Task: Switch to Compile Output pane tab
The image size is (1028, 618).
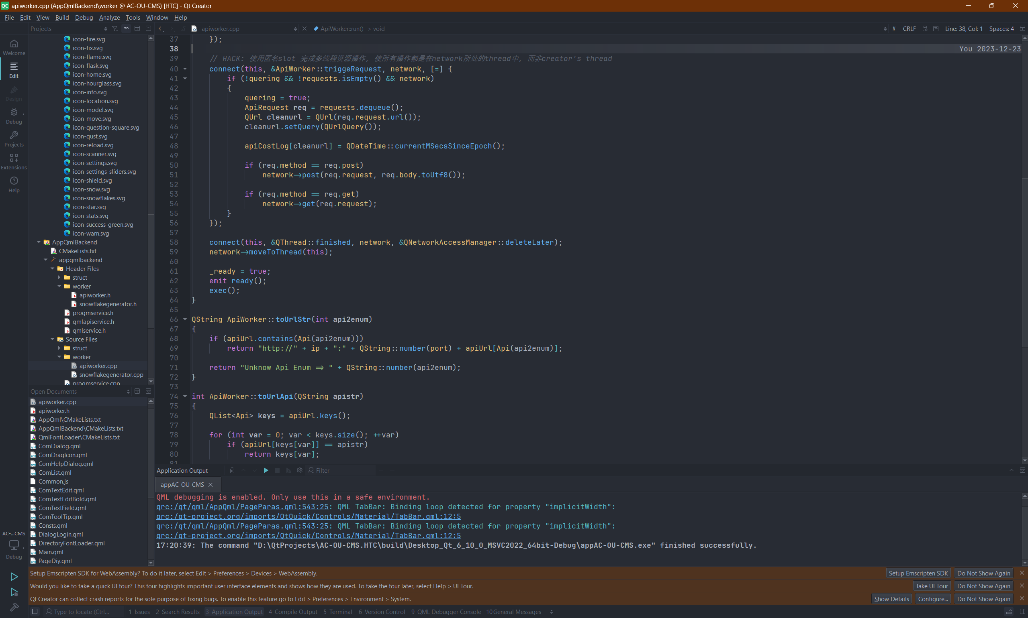Action: (293, 611)
